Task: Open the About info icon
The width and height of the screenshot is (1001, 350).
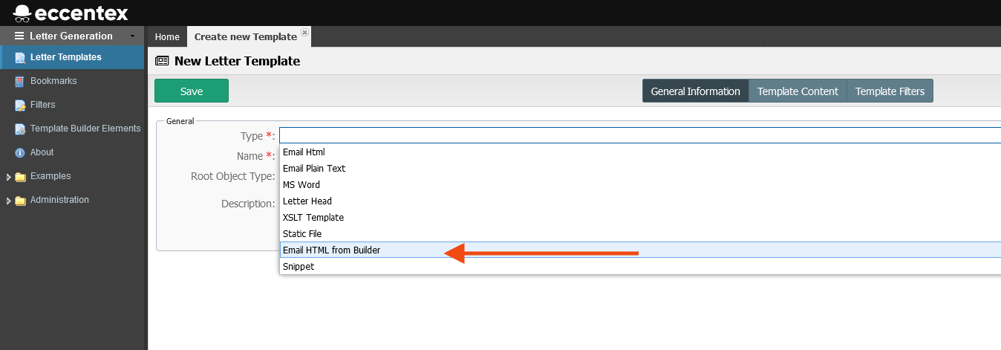Action: pyautogui.click(x=20, y=152)
